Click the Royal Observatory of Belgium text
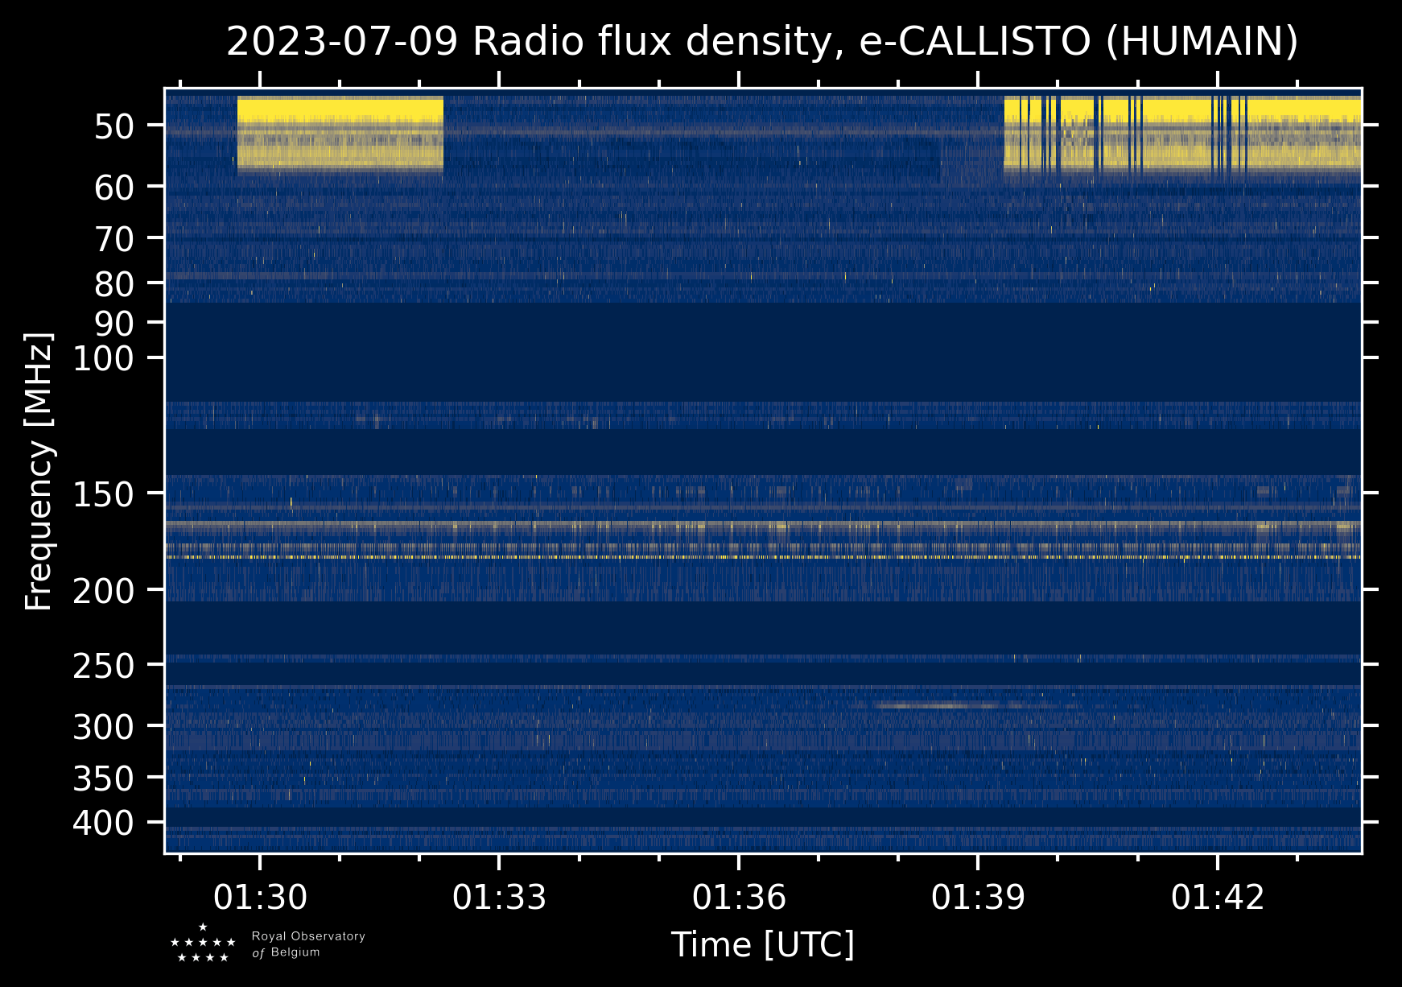1402x987 pixels. click(308, 944)
